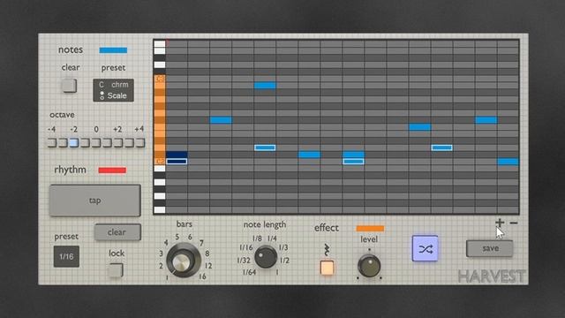Image resolution: width=565 pixels, height=318 pixels.
Task: Click the orange effect color indicator
Action: [x=370, y=229]
